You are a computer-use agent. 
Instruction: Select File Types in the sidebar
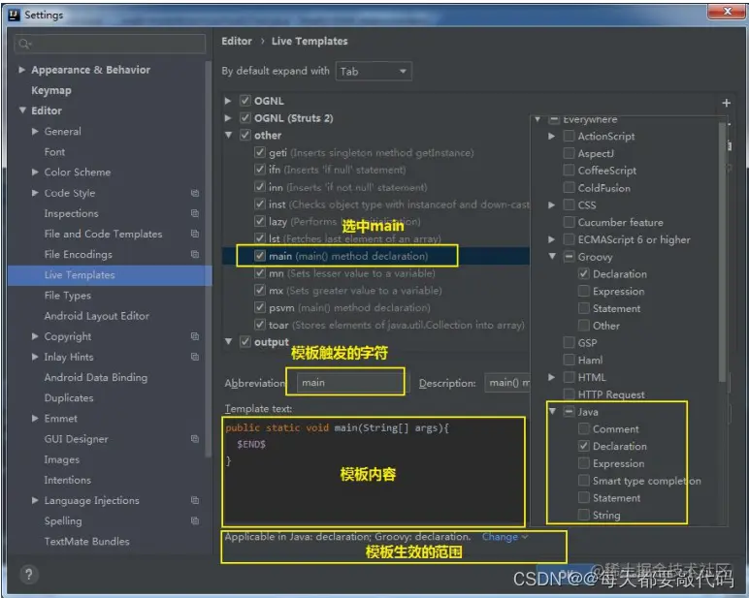coord(67,296)
